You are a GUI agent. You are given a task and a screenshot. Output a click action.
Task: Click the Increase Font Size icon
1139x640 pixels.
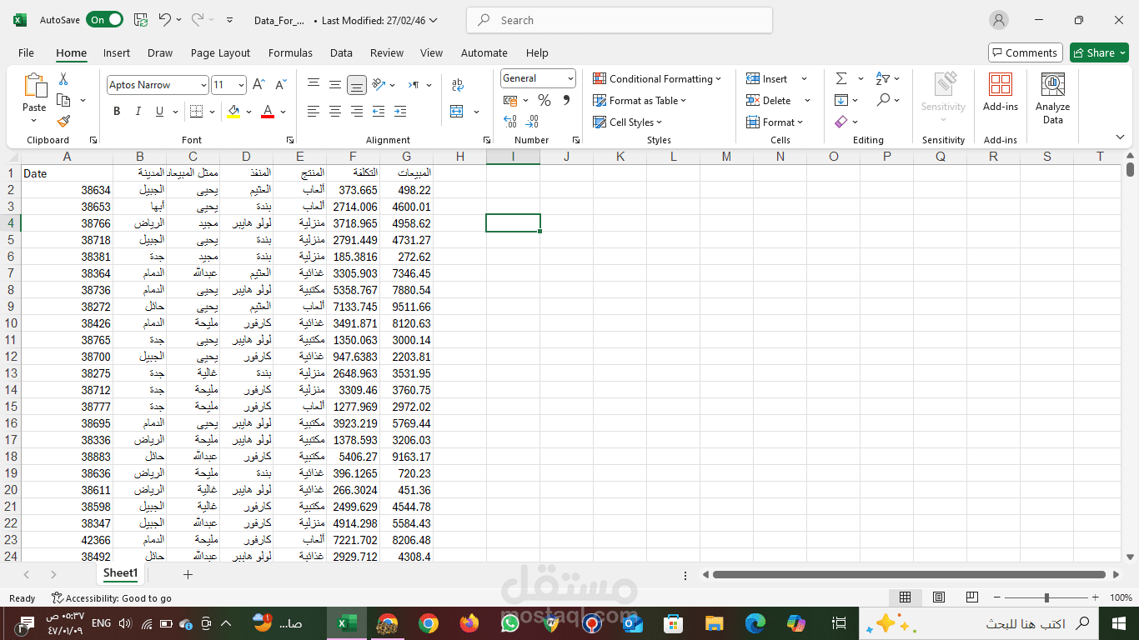[x=258, y=85]
